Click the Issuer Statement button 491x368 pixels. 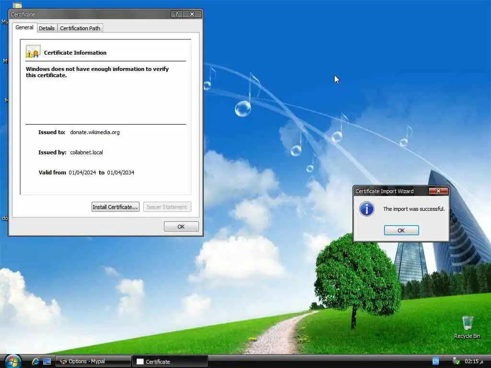click(167, 207)
